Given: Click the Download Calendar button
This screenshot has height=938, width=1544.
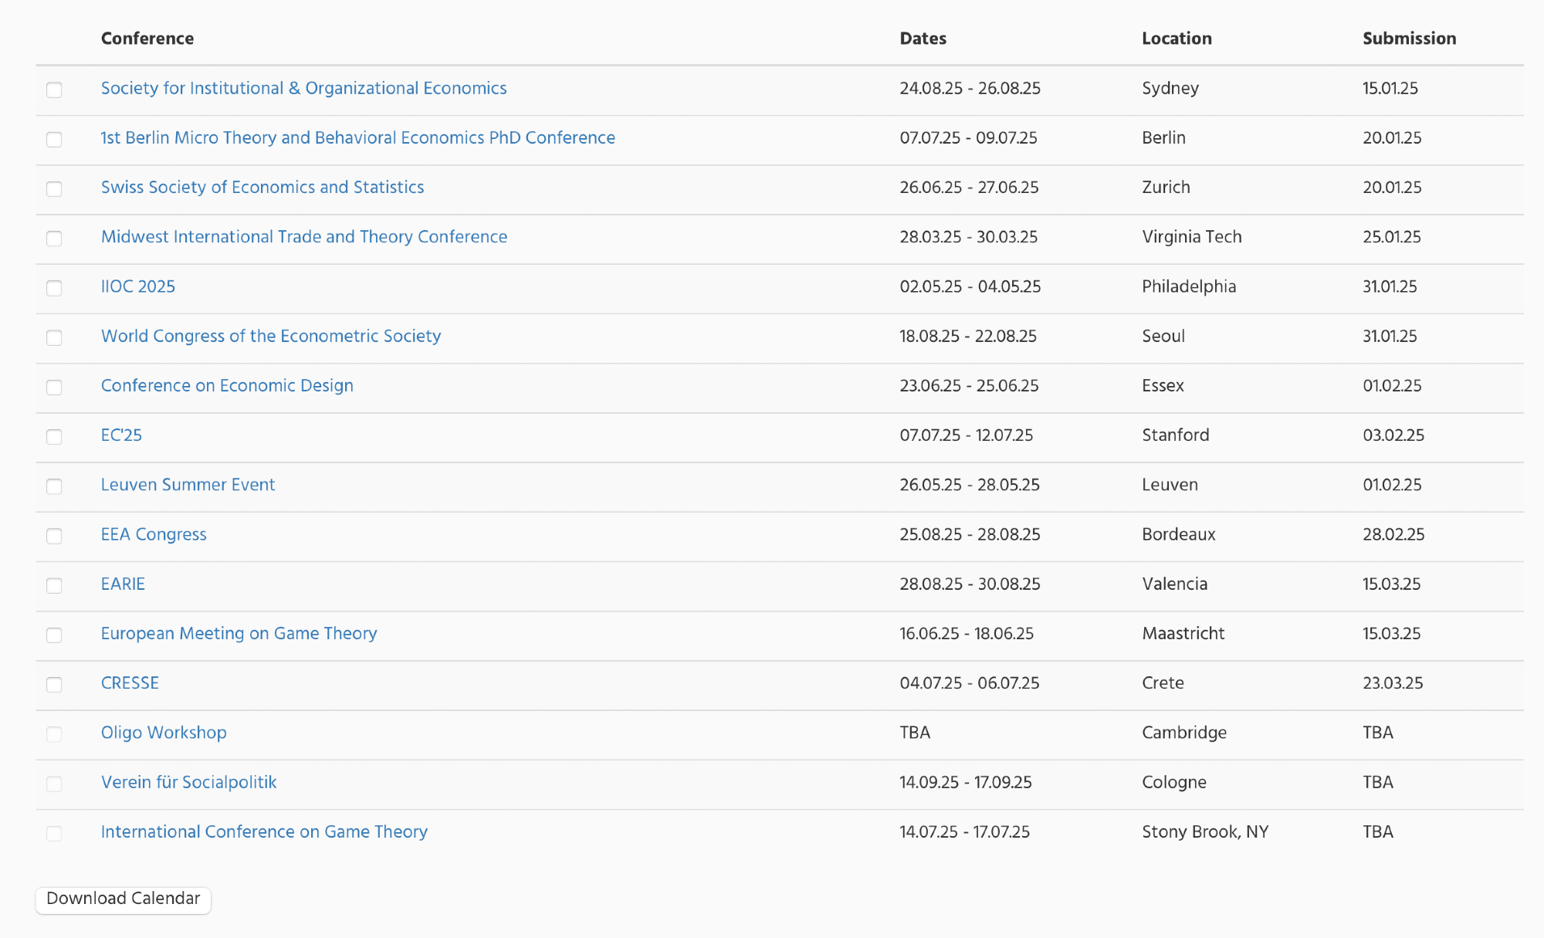Looking at the screenshot, I should 124,899.
